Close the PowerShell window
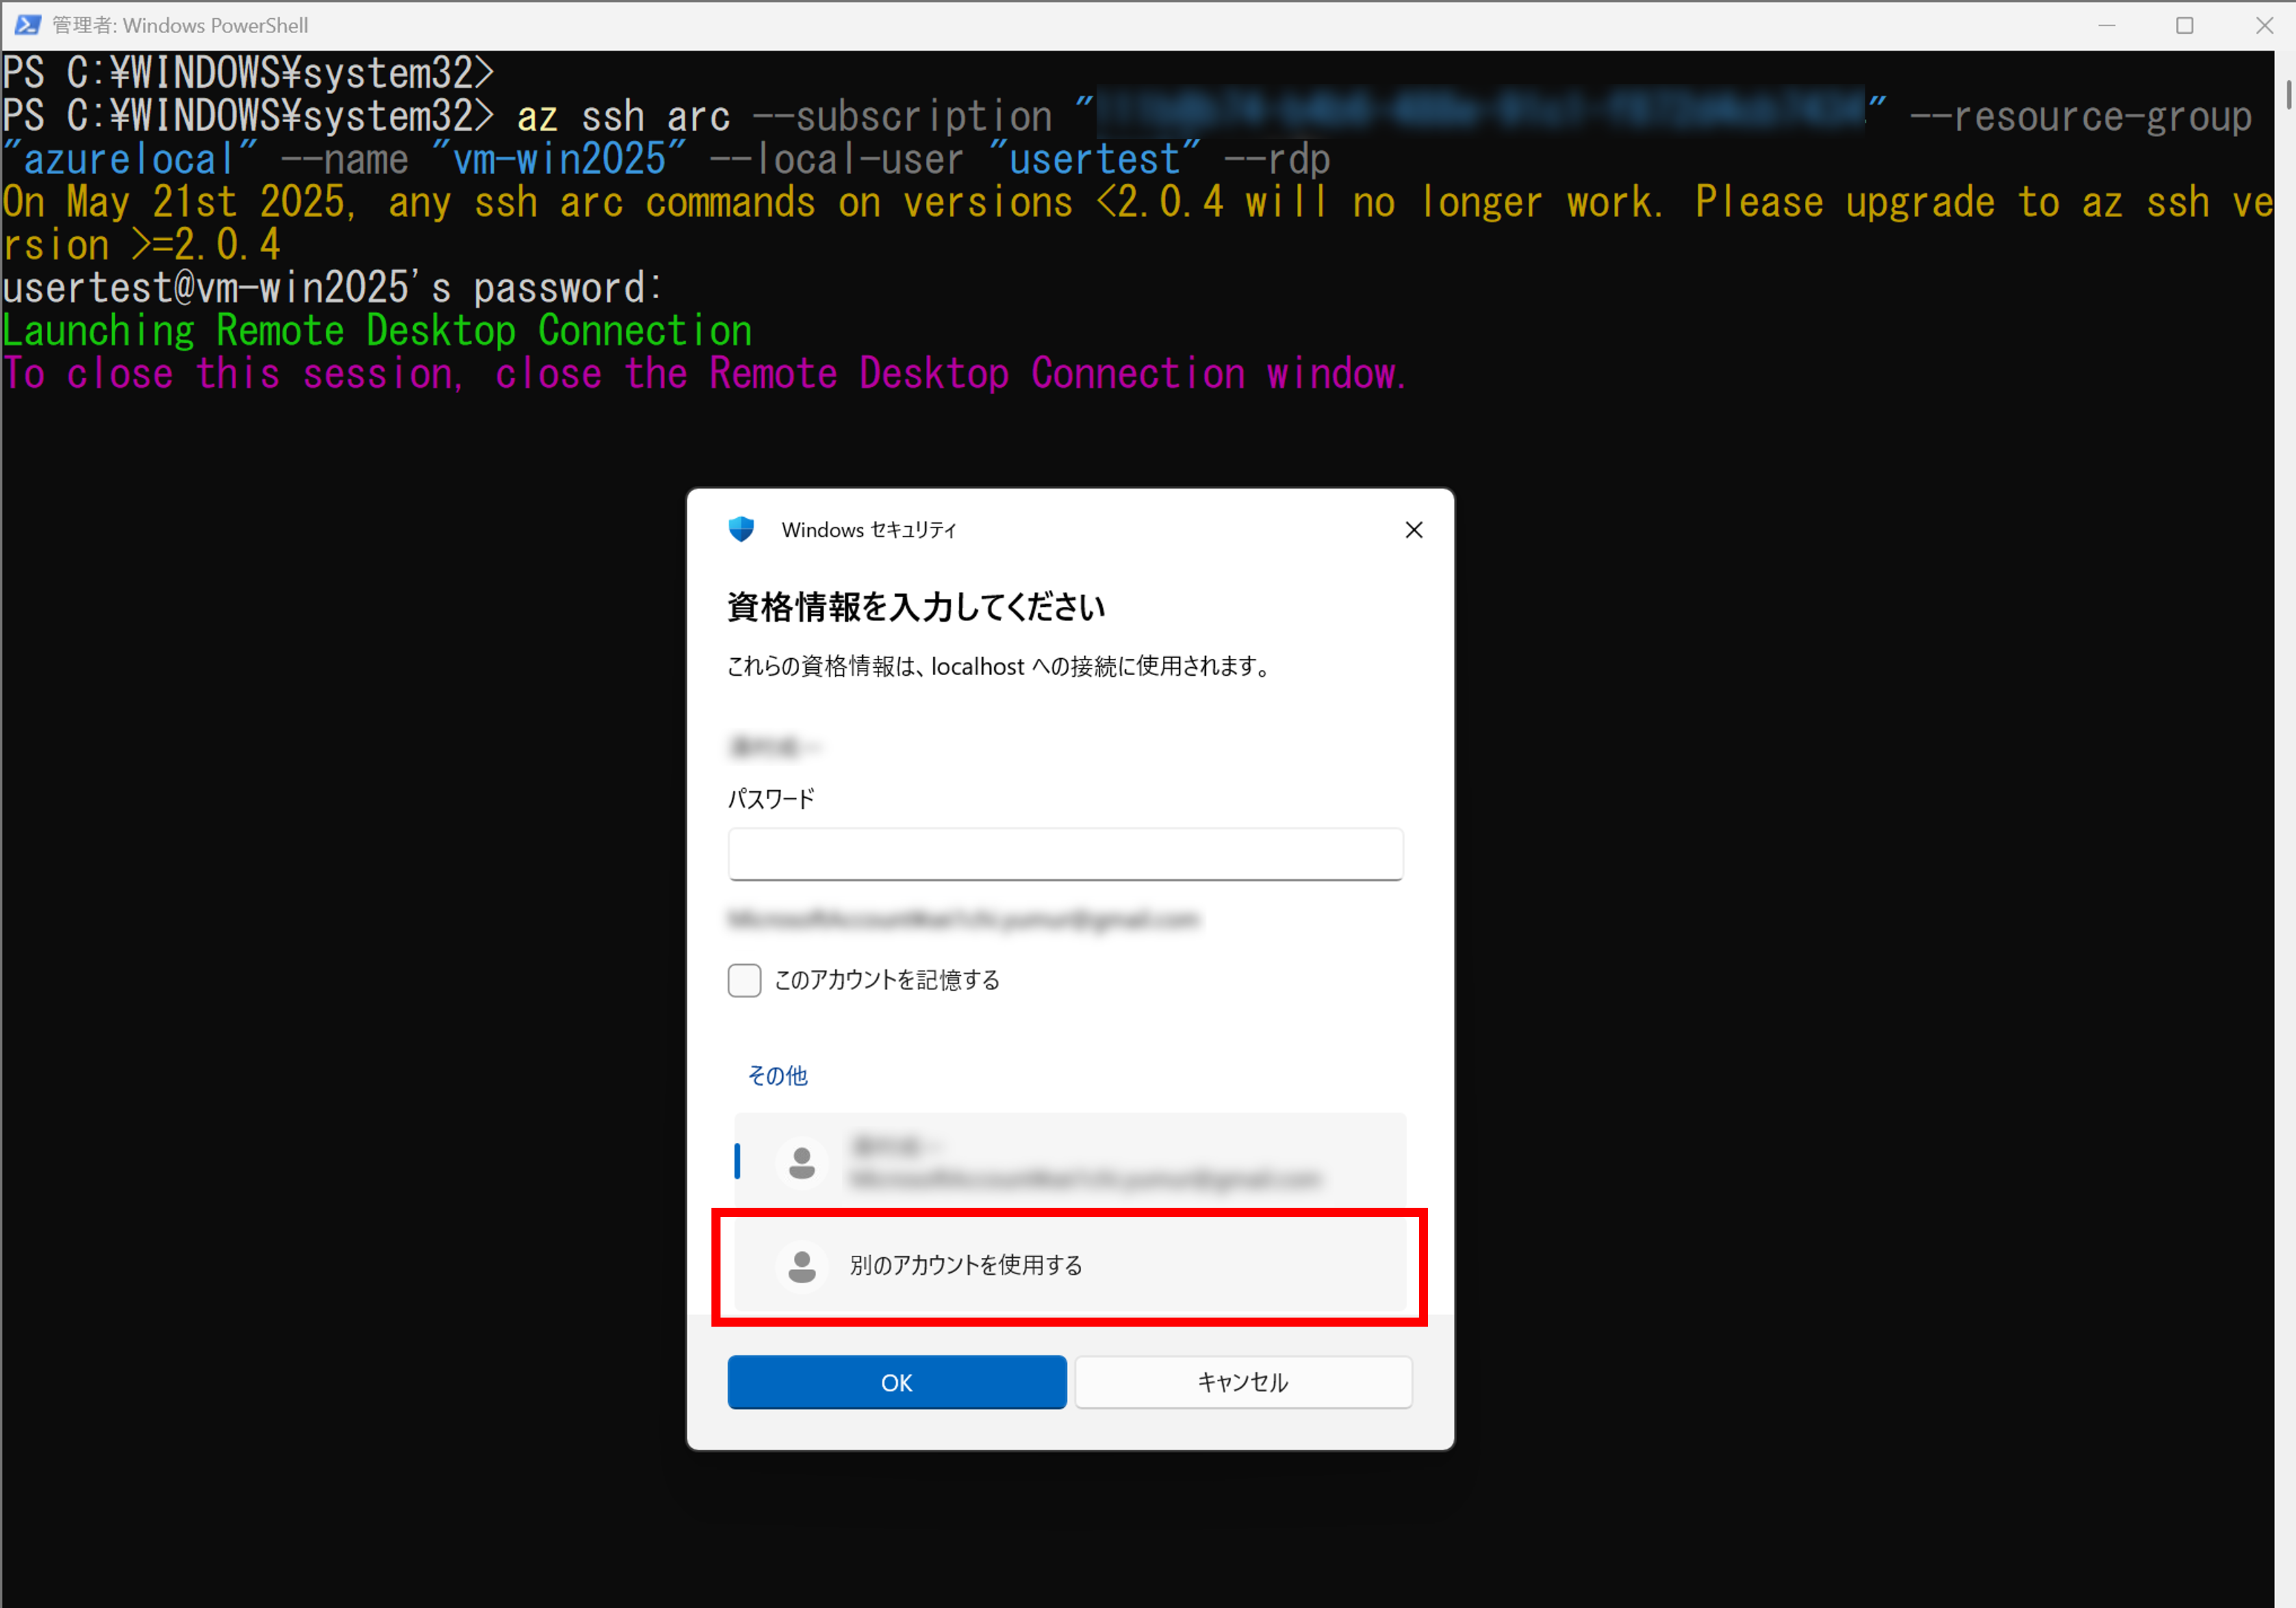The height and width of the screenshot is (1608, 2296). 2264,25
